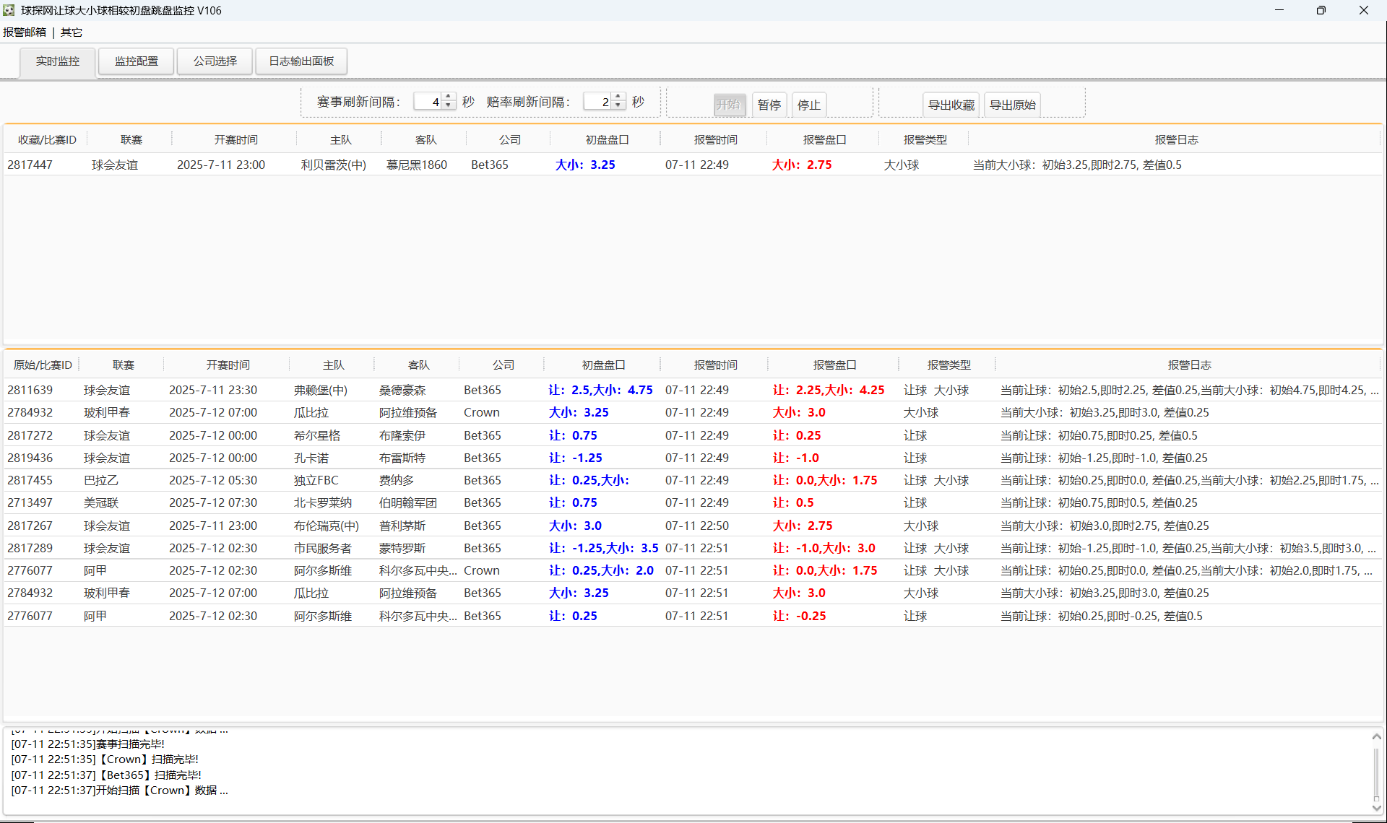The height and width of the screenshot is (823, 1387).
Task: Click the 停止 button
Action: 809,105
